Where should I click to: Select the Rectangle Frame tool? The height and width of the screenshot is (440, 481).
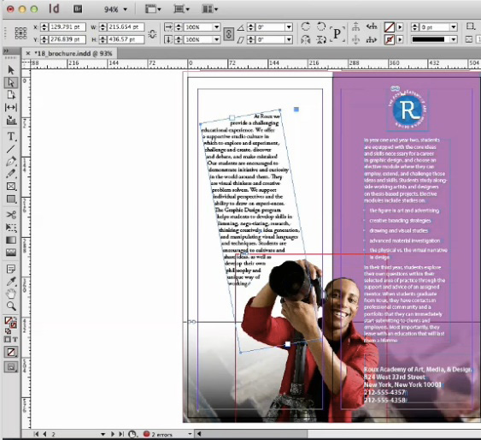11,187
